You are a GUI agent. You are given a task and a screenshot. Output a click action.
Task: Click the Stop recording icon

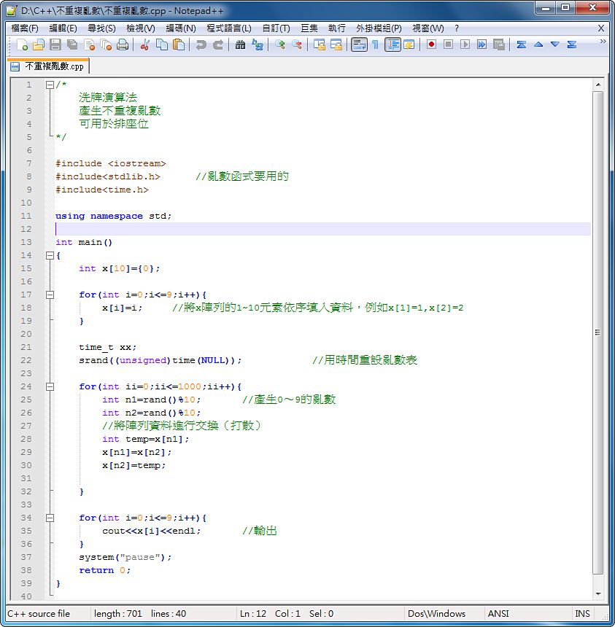tap(448, 44)
